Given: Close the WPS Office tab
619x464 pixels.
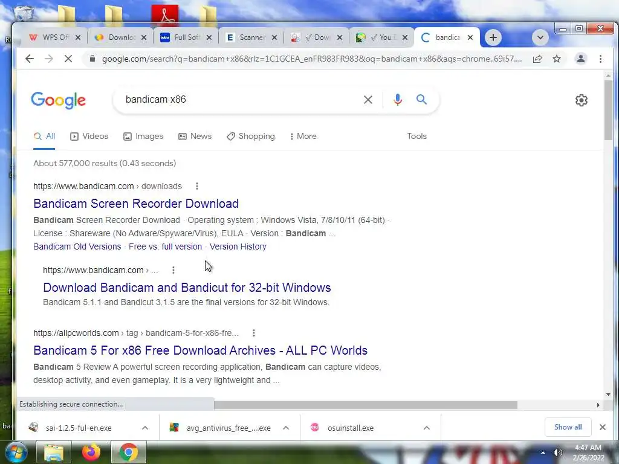Looking at the screenshot, I should (x=78, y=37).
